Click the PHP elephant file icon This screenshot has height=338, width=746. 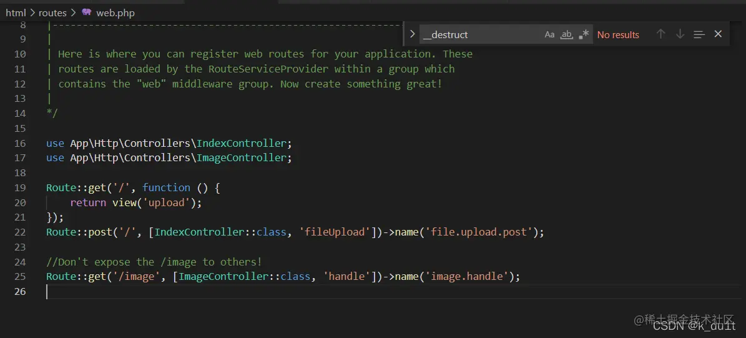[x=87, y=12]
